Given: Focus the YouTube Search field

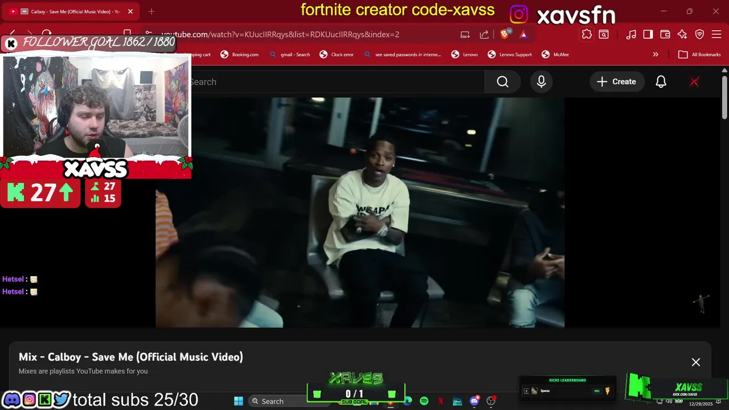Looking at the screenshot, I should click(336, 82).
